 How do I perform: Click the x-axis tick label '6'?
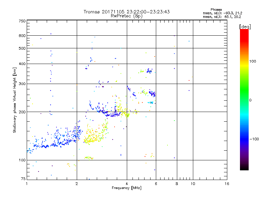point(156,184)
